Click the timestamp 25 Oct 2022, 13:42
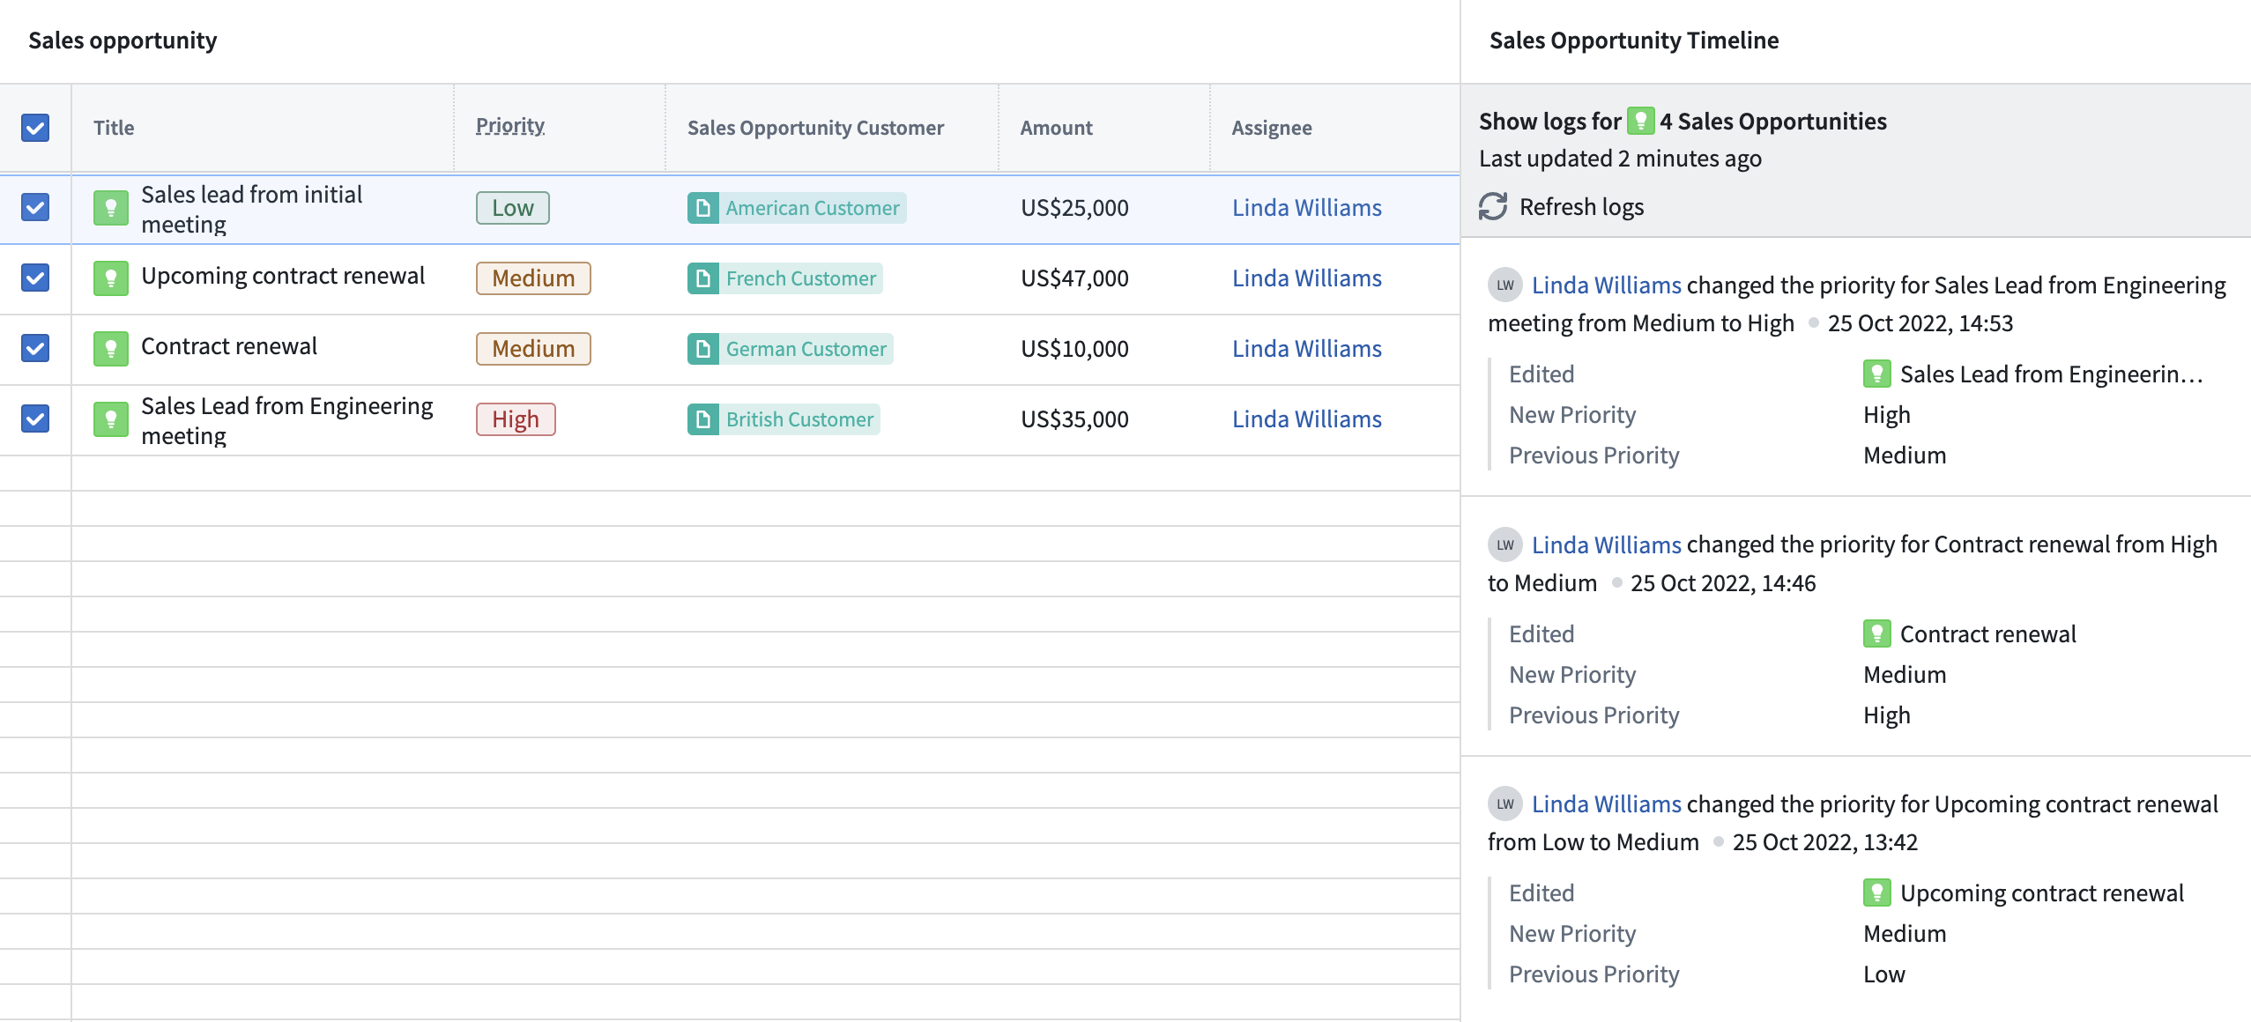 (x=1825, y=842)
